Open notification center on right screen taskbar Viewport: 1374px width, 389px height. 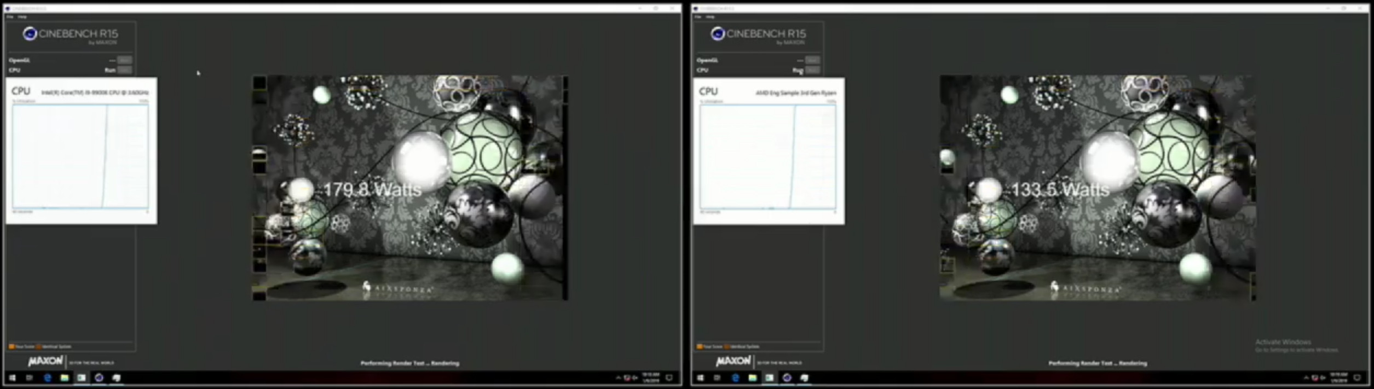1356,378
